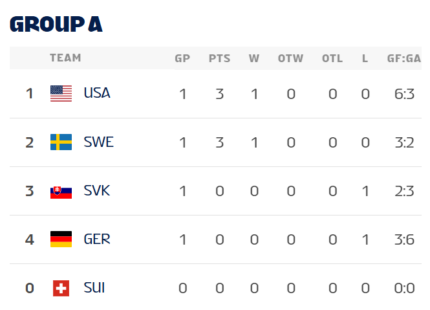This screenshot has width=430, height=310.
Task: Click the W column header
Action: (x=254, y=59)
